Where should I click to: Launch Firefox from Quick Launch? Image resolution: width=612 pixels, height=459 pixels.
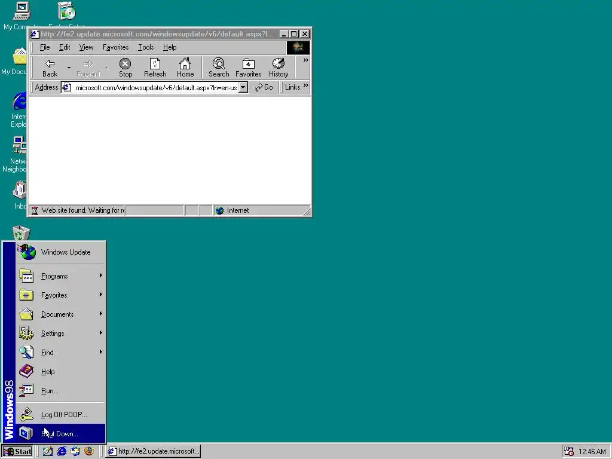89,451
